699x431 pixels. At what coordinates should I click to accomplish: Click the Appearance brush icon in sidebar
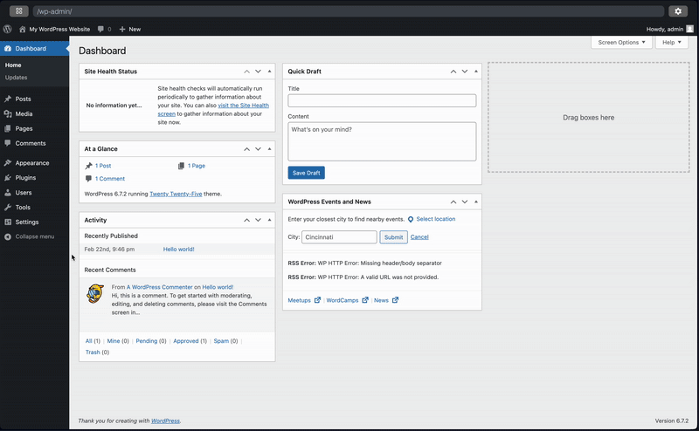(x=8, y=163)
